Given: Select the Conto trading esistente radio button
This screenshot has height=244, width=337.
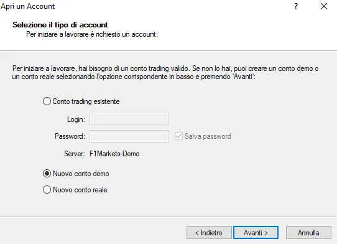Looking at the screenshot, I should tap(47, 101).
